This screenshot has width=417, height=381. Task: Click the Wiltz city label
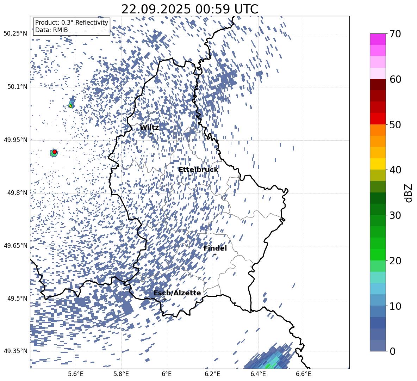pos(149,128)
